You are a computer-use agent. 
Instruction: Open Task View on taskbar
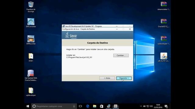point(80,106)
